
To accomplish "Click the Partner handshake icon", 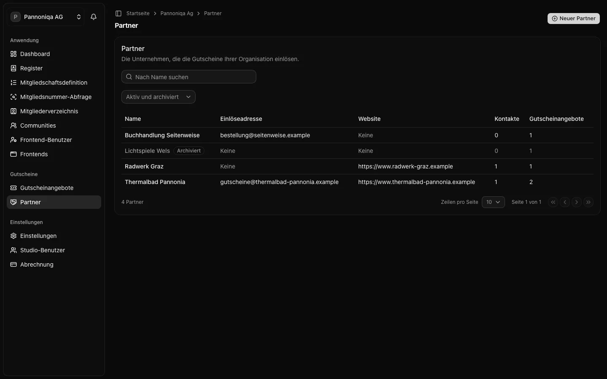I will (13, 202).
